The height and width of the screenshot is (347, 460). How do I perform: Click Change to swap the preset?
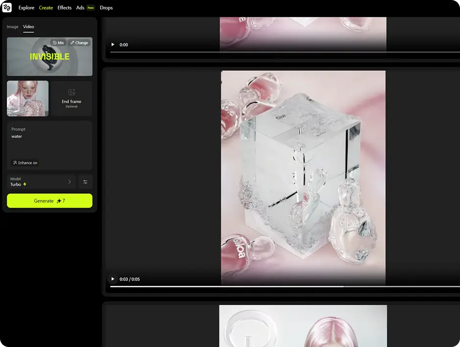click(x=79, y=43)
